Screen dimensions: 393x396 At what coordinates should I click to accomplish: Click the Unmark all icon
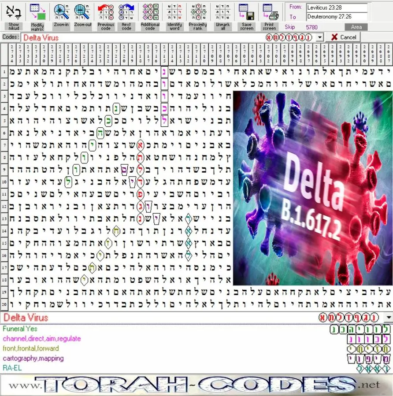[x=223, y=12]
